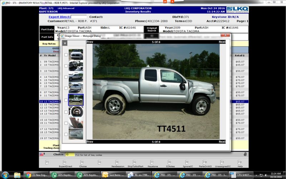Click the US flag currency icon

(x=42, y=154)
